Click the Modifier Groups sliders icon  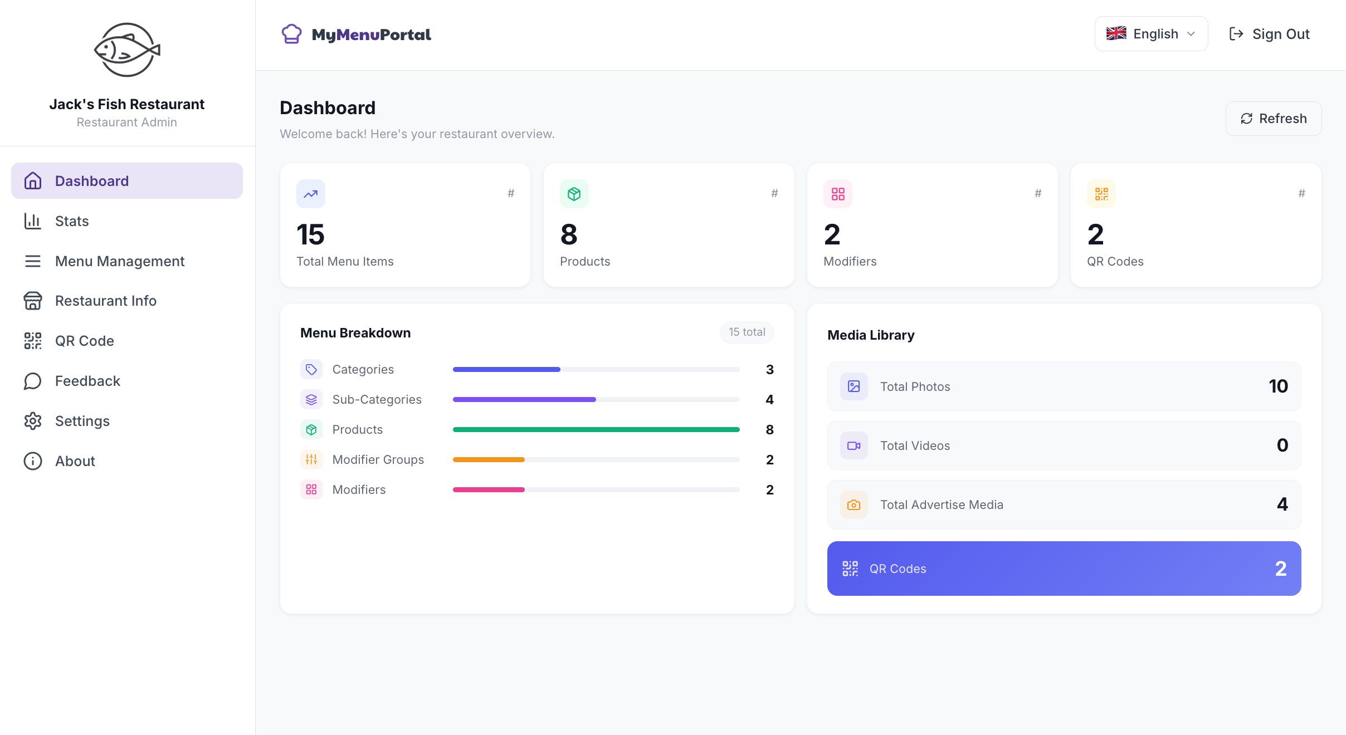click(311, 459)
